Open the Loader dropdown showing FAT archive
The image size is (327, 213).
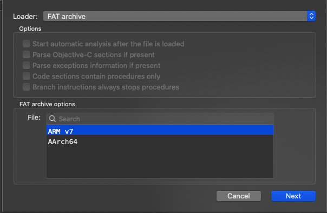(179, 16)
